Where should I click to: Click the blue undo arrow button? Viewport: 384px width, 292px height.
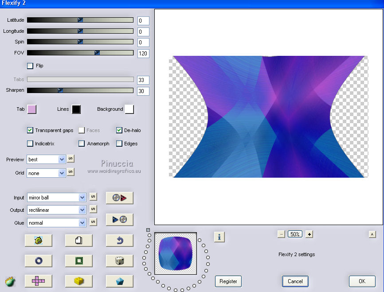point(120,240)
